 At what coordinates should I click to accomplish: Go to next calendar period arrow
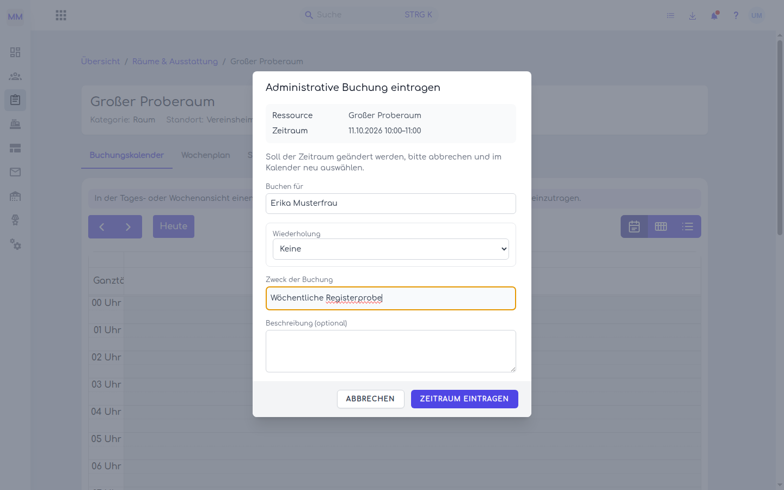click(128, 226)
